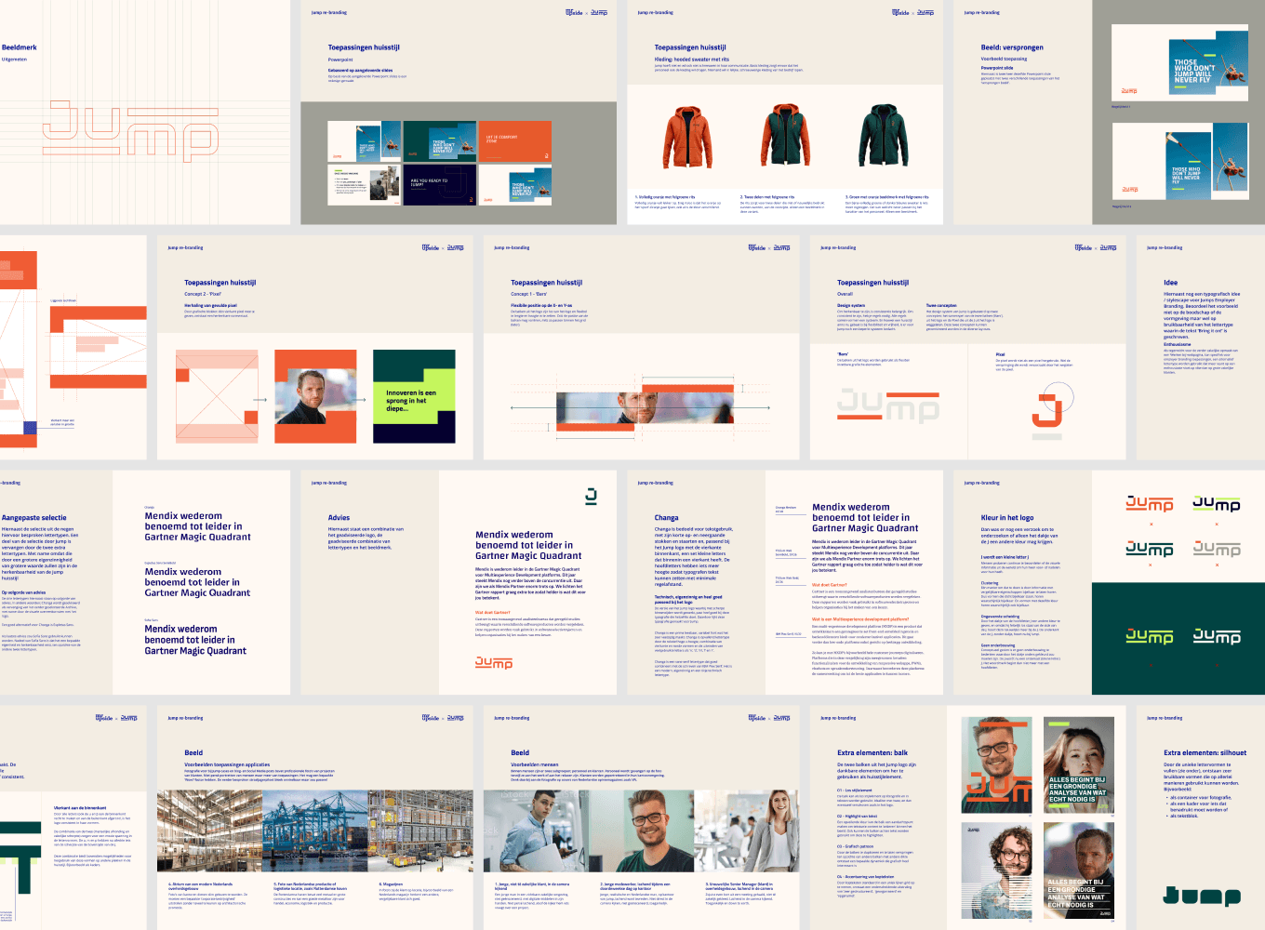Select the all dark green hoodie on the right
The image size is (1265, 930).
click(883, 135)
